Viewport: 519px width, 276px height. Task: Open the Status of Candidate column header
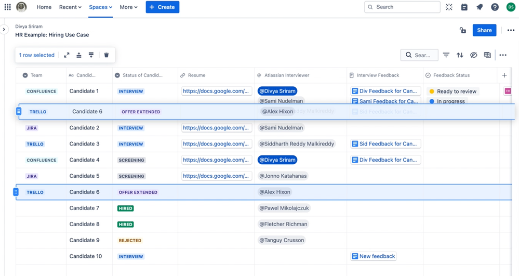[145, 75]
